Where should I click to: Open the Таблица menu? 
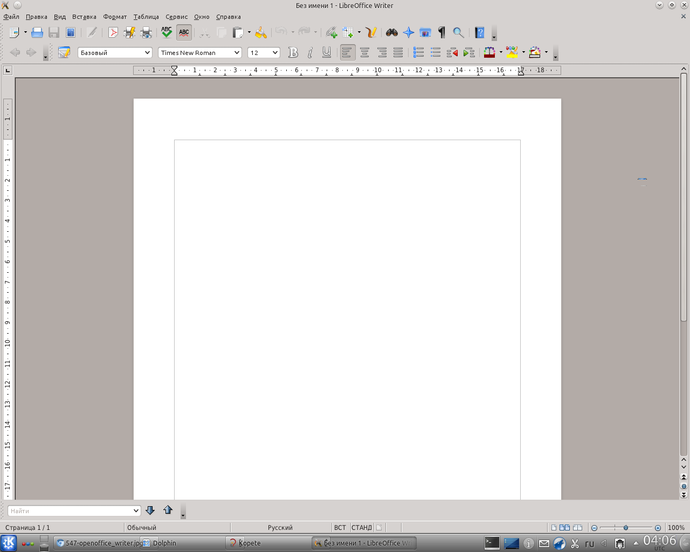(x=146, y=17)
